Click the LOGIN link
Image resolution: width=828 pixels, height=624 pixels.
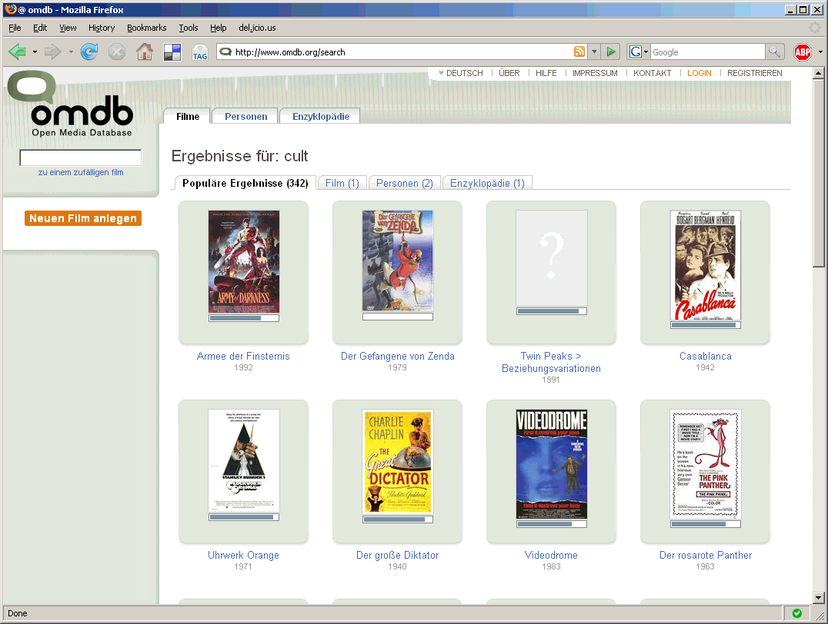[699, 73]
